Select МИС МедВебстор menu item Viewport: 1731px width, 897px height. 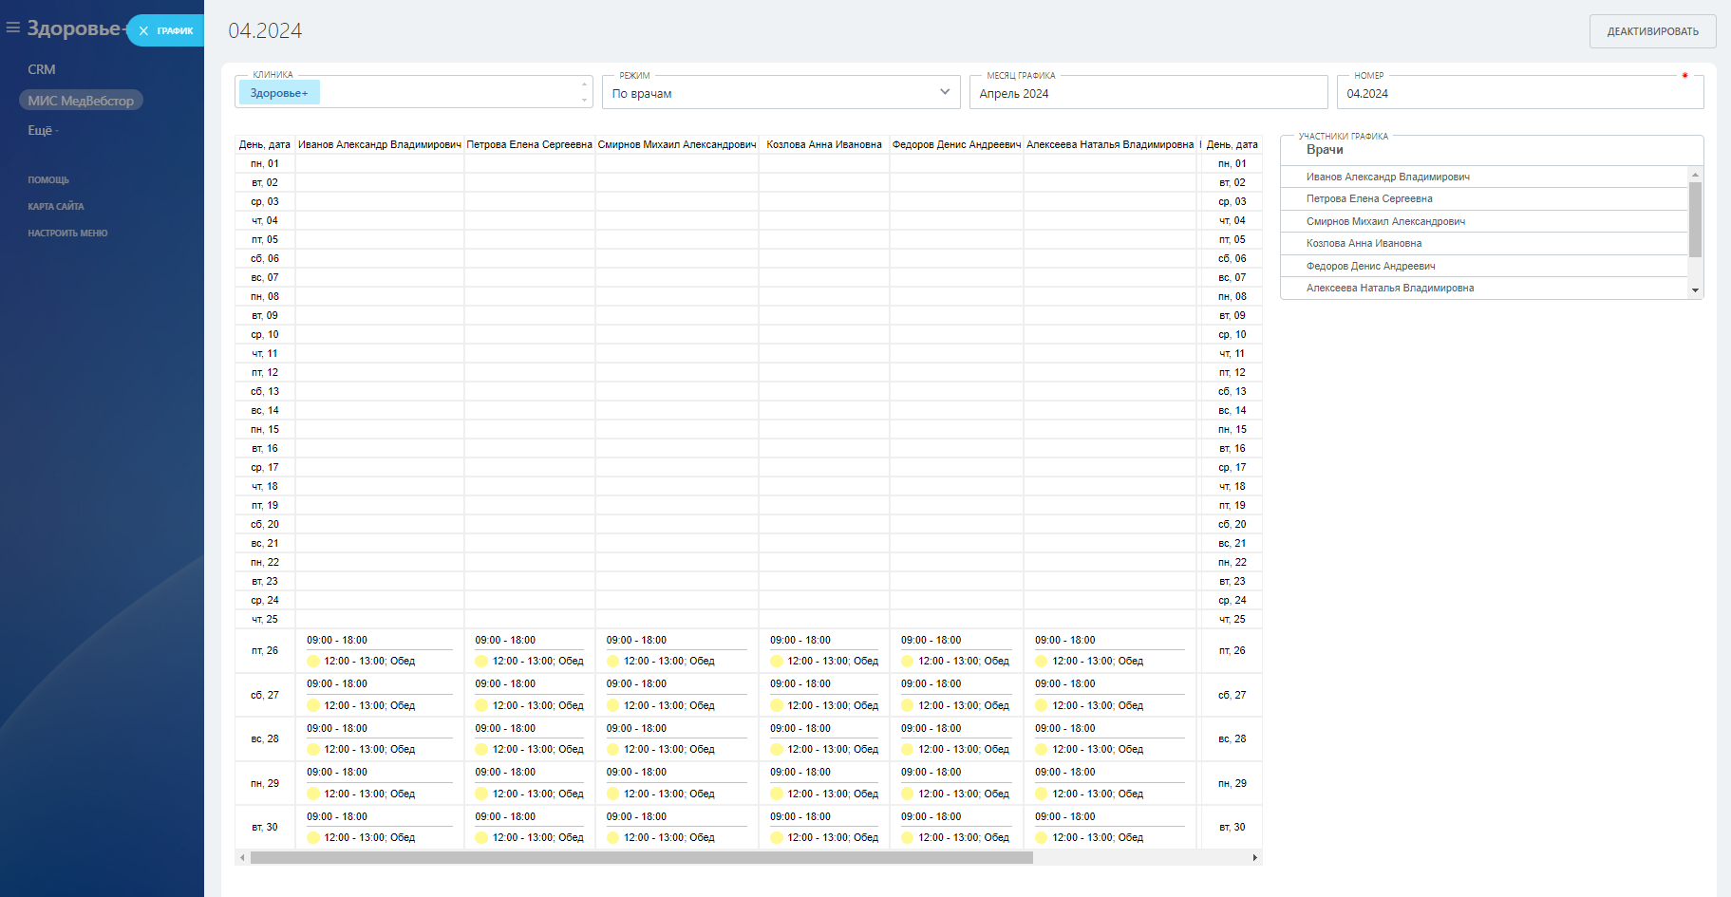81,101
